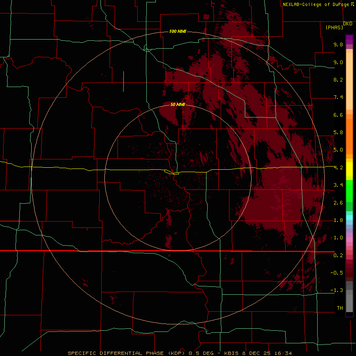
Task: Click the 1.0 scale label
Action: (x=338, y=238)
